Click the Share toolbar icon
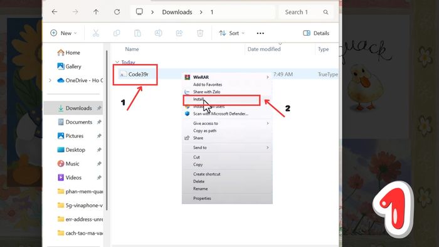Screen dimensions: 439x247 pos(179,33)
